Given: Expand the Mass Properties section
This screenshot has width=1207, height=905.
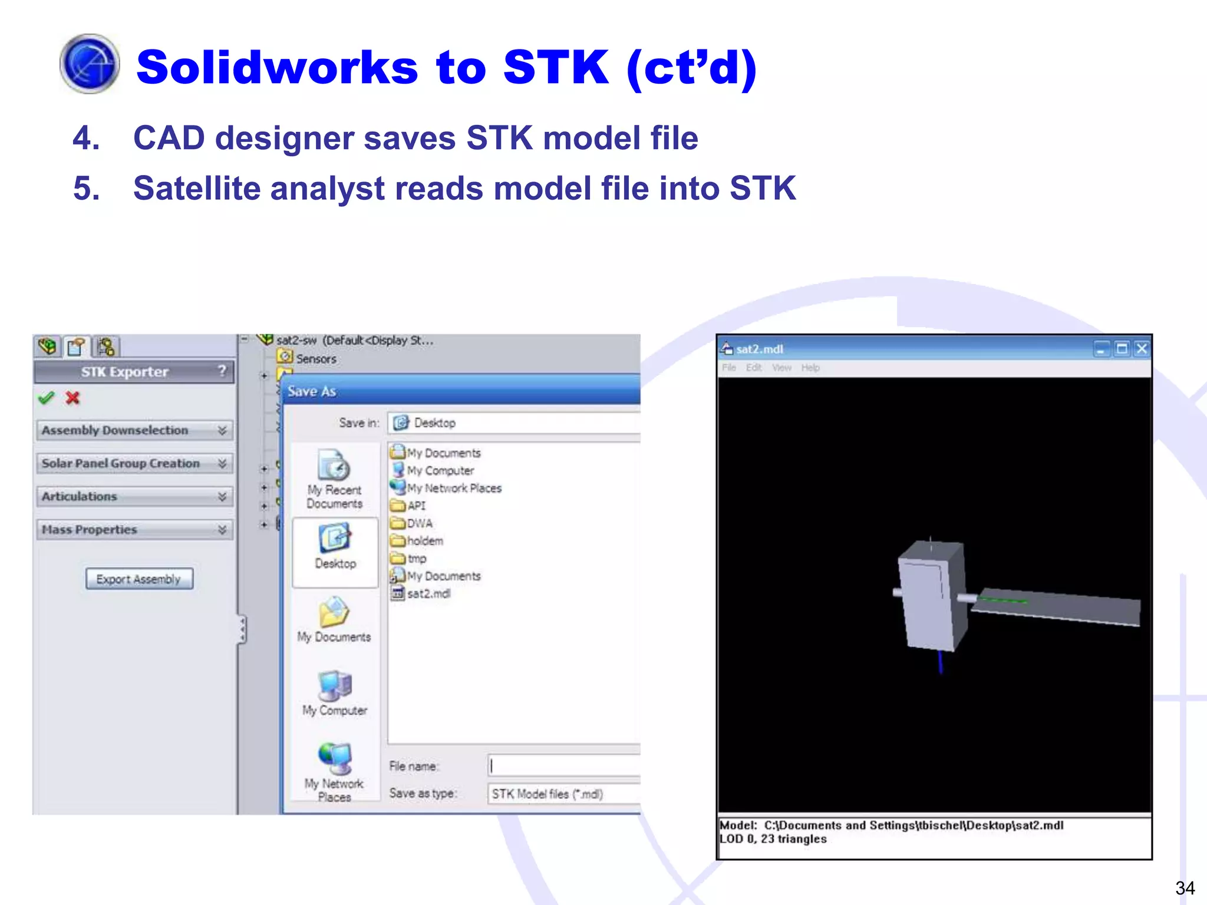Looking at the screenshot, I should 135,529.
